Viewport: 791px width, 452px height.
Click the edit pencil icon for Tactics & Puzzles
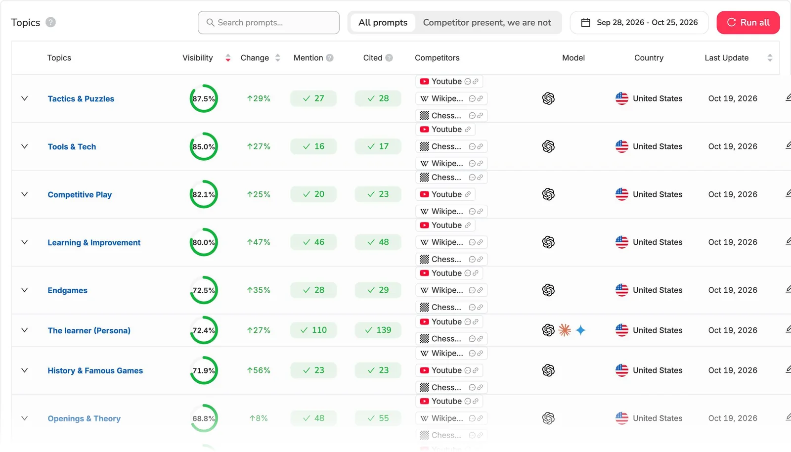(x=788, y=98)
